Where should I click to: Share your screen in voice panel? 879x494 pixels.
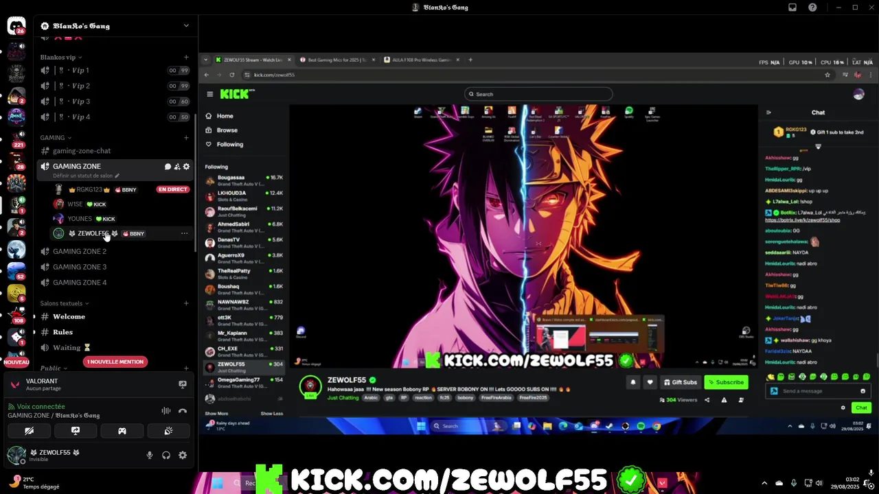[76, 431]
